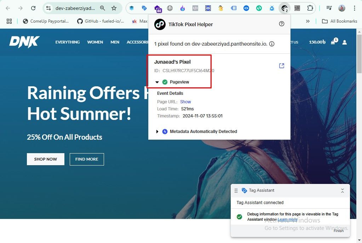Open the WOMEN menu item
Image resolution: width=362 pixels, height=243 pixels.
95,42
